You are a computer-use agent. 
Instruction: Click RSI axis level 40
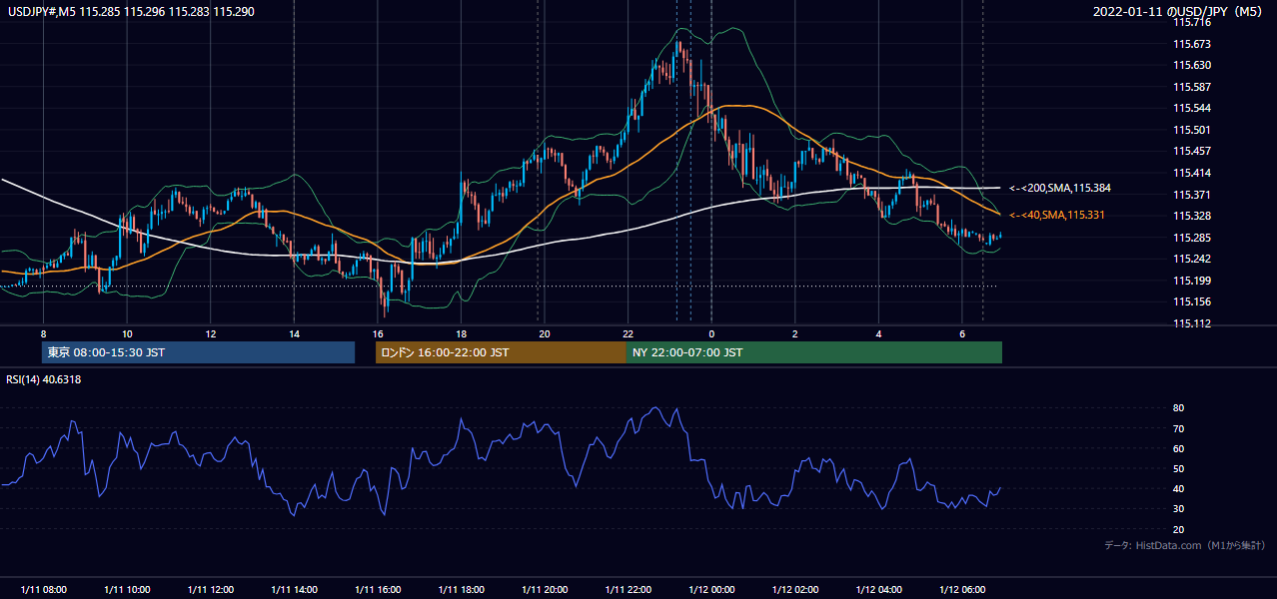point(1178,488)
